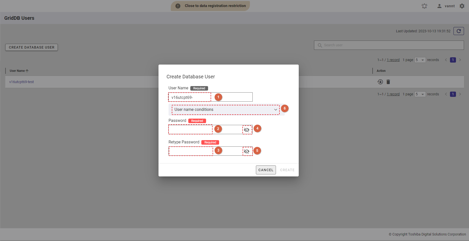Open records-per-page dropdown above the table
The image size is (469, 241).
pyautogui.click(x=420, y=60)
